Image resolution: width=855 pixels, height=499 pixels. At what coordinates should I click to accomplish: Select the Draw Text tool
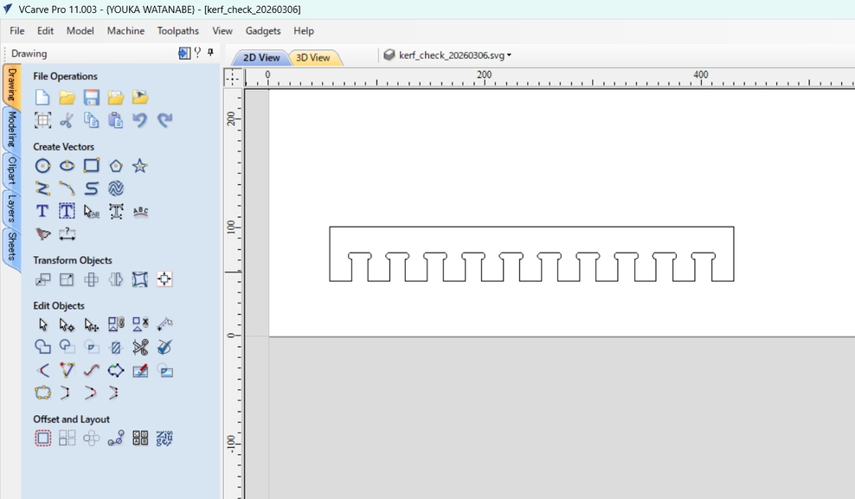pyautogui.click(x=42, y=211)
